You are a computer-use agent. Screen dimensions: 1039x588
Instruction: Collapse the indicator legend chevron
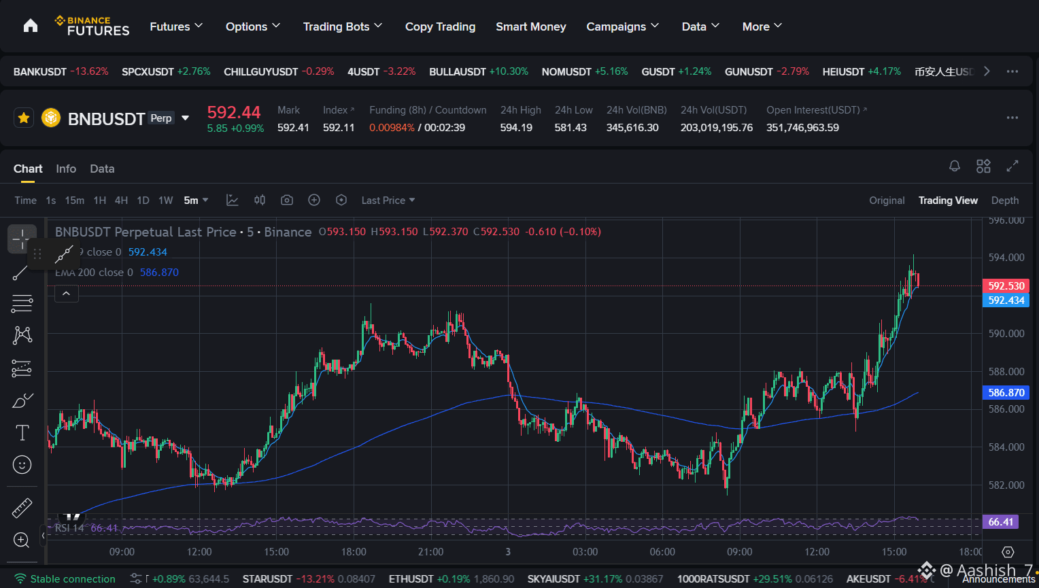click(x=66, y=294)
